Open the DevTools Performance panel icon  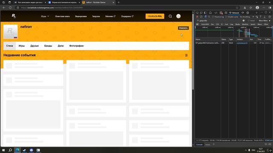coord(243,13)
